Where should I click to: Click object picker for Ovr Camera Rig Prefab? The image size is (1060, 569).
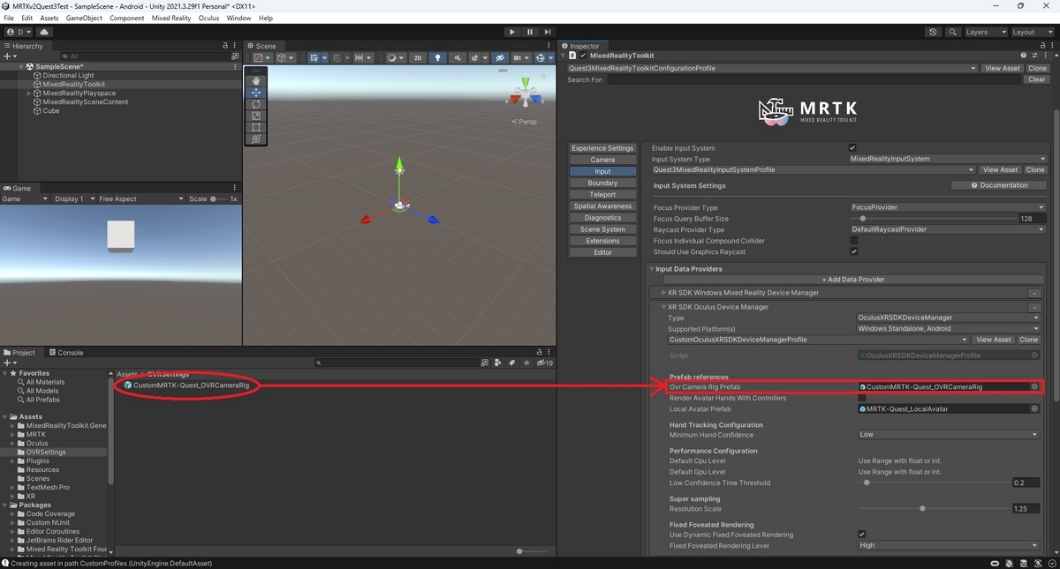(x=1034, y=386)
